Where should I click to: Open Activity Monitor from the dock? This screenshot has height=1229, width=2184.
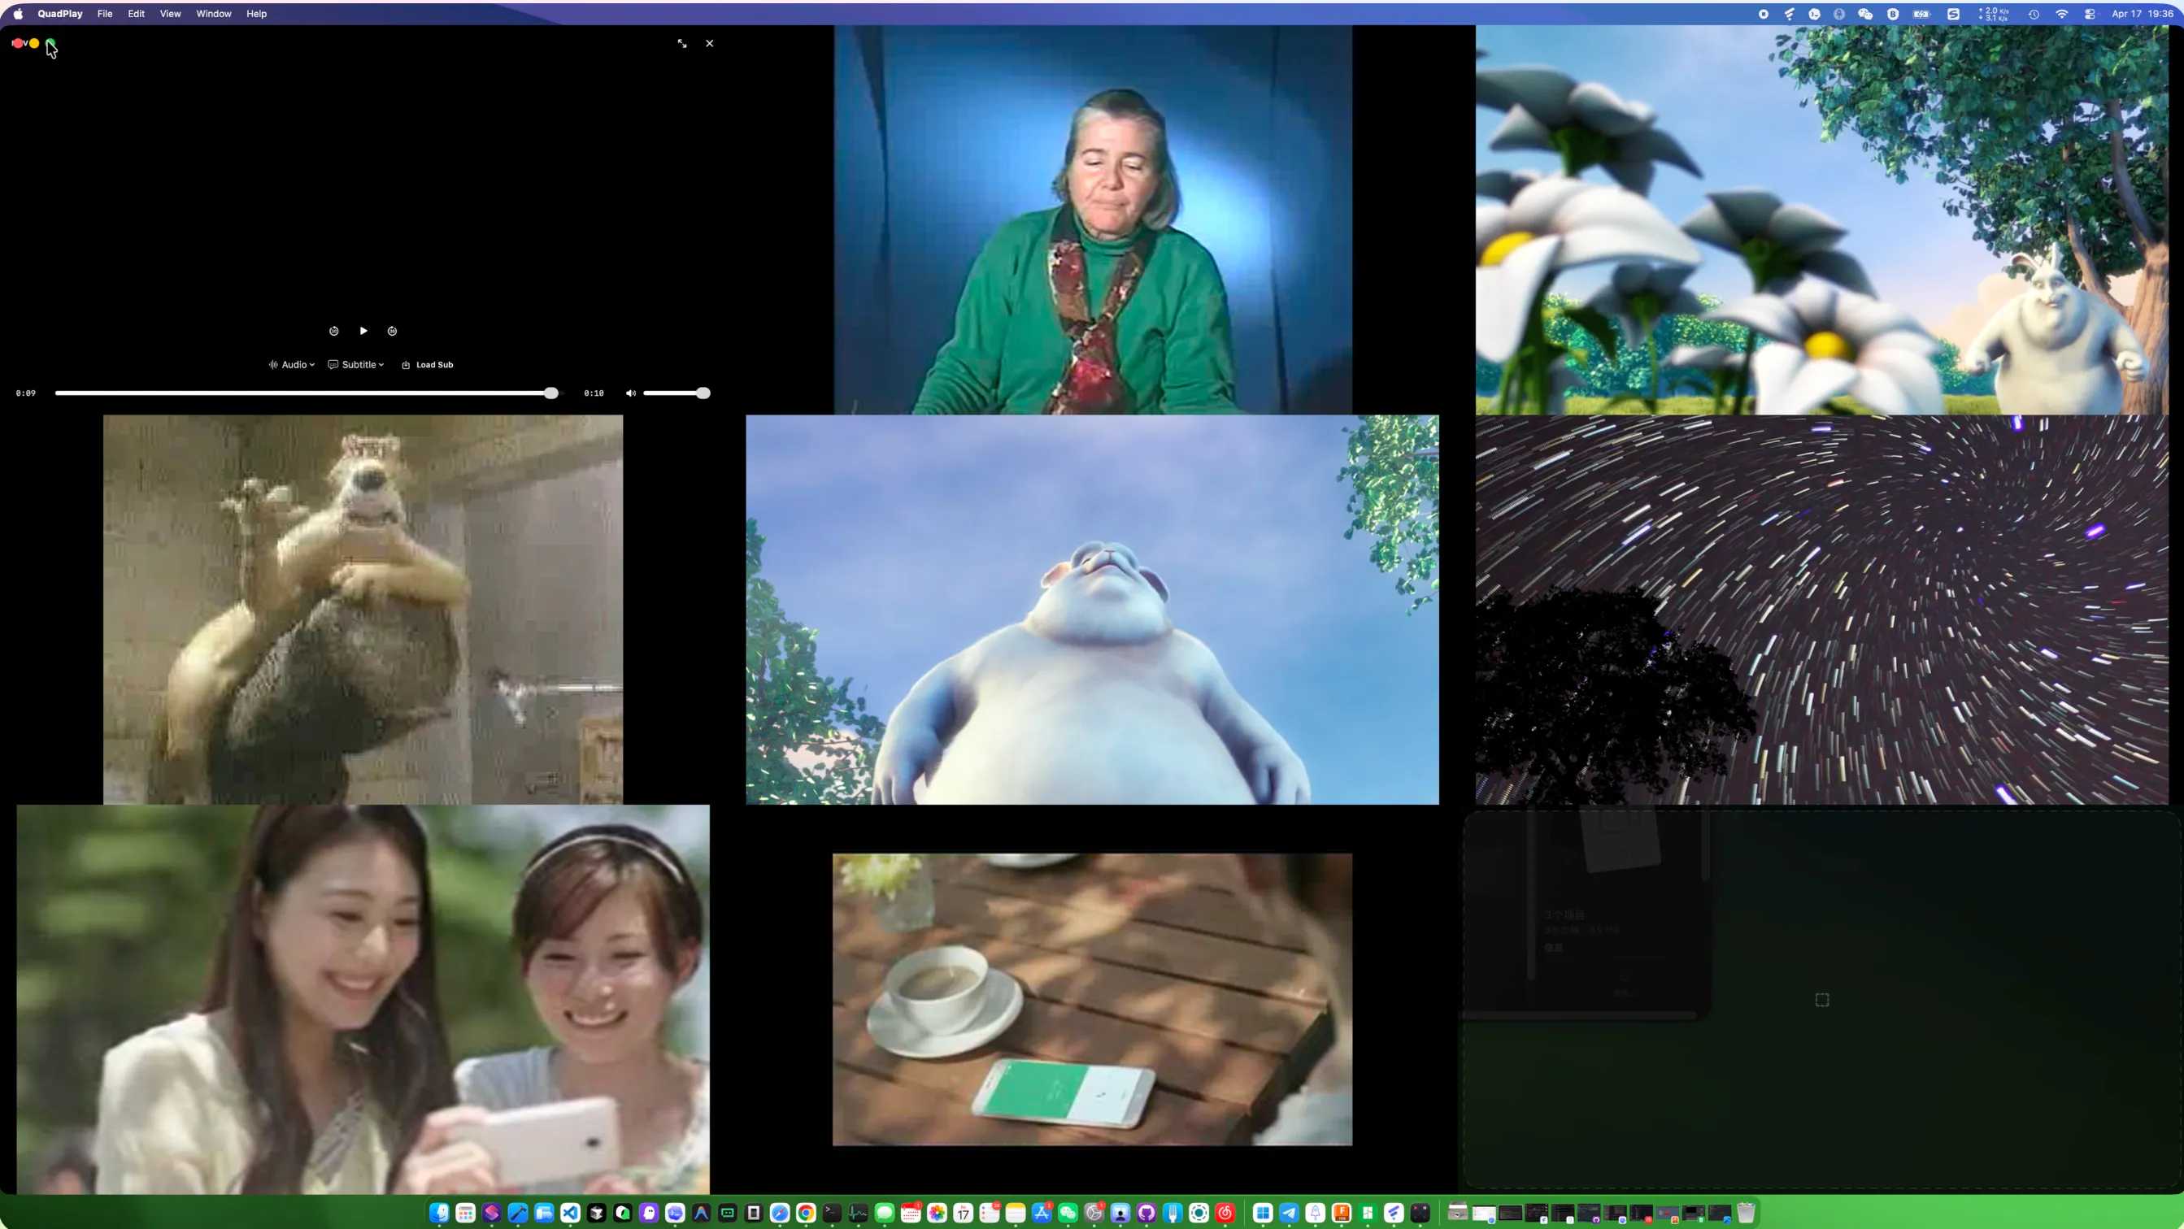coord(859,1213)
